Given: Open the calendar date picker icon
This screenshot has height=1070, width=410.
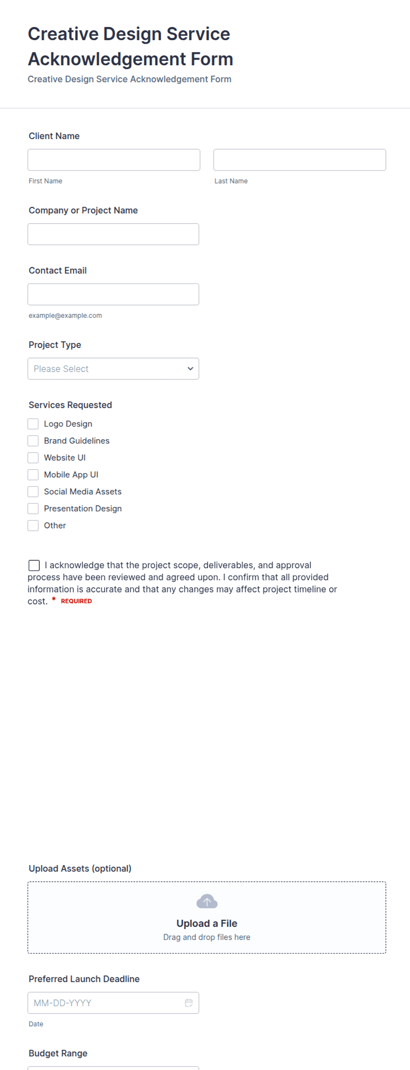Looking at the screenshot, I should (x=189, y=1003).
